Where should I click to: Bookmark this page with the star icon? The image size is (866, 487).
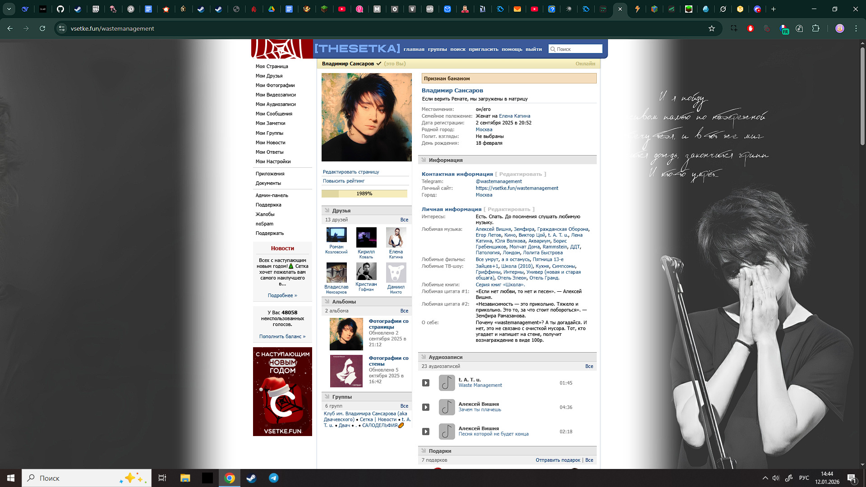click(712, 28)
